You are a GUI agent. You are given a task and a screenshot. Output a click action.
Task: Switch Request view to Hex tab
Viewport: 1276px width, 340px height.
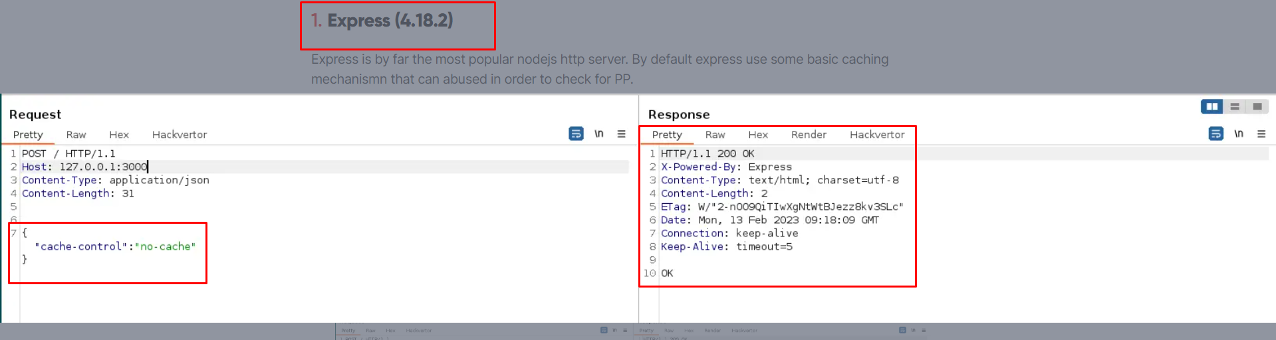click(x=119, y=134)
